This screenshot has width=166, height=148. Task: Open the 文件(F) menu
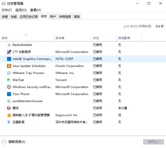(x=7, y=10)
